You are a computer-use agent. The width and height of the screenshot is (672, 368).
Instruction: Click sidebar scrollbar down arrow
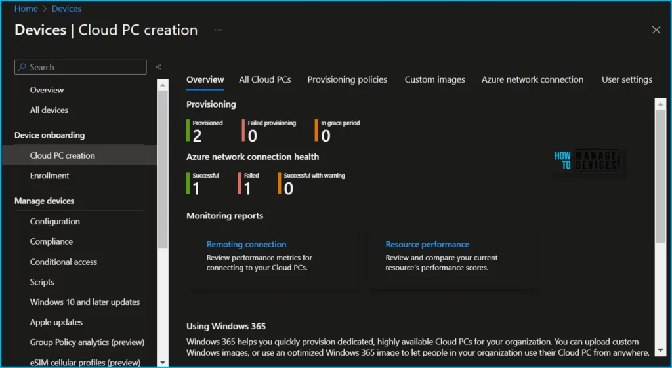163,363
